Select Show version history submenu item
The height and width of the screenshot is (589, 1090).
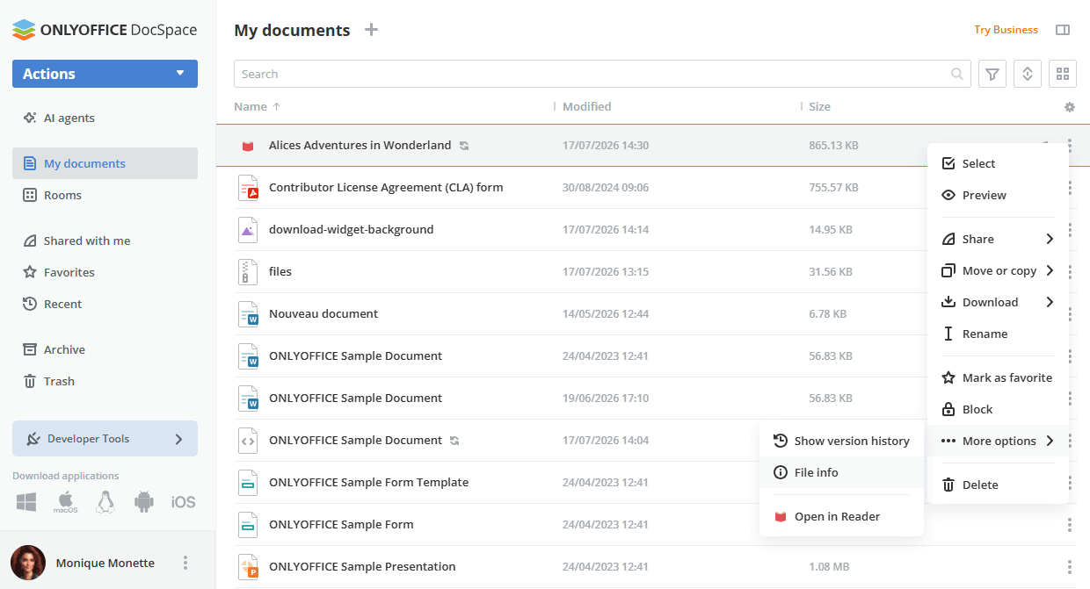841,441
